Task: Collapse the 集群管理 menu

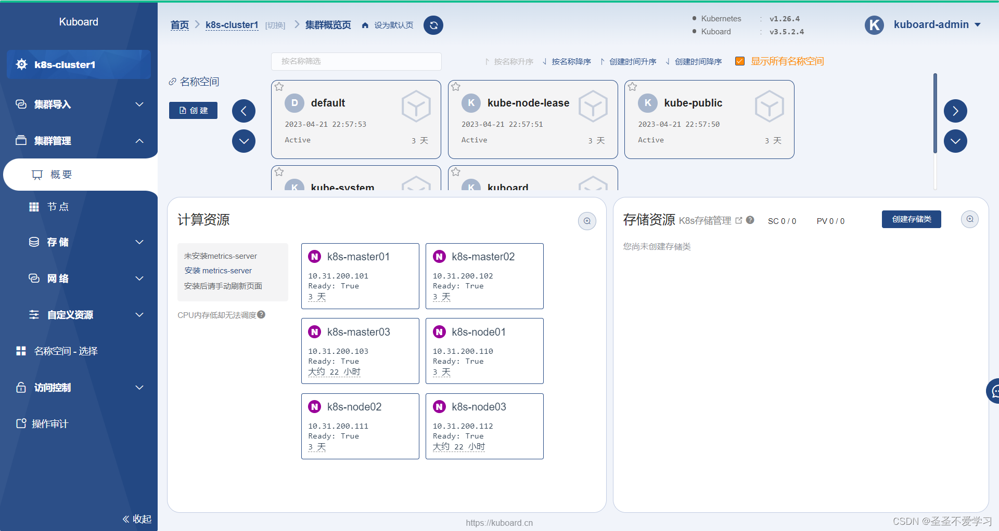Action: (x=79, y=141)
